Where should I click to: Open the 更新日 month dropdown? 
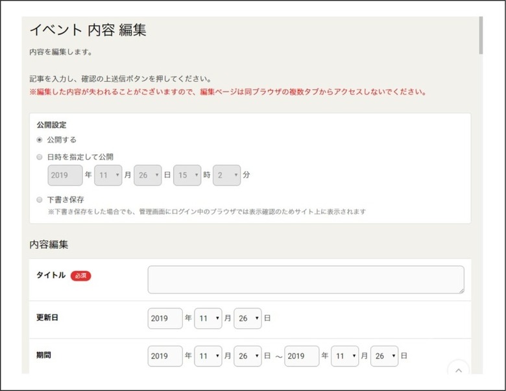(x=208, y=318)
